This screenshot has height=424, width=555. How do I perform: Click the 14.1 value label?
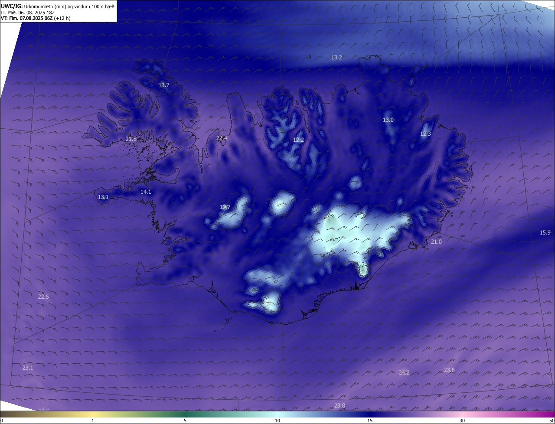[x=146, y=192]
